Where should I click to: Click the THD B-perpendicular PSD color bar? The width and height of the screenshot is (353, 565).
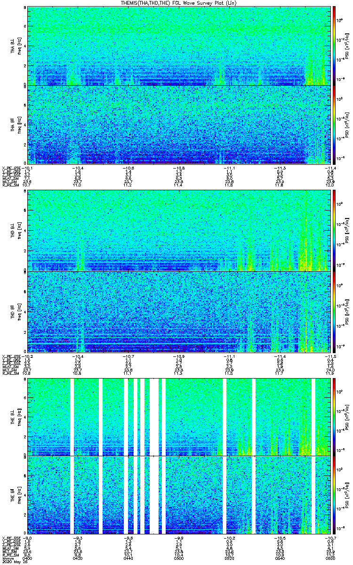(334, 231)
